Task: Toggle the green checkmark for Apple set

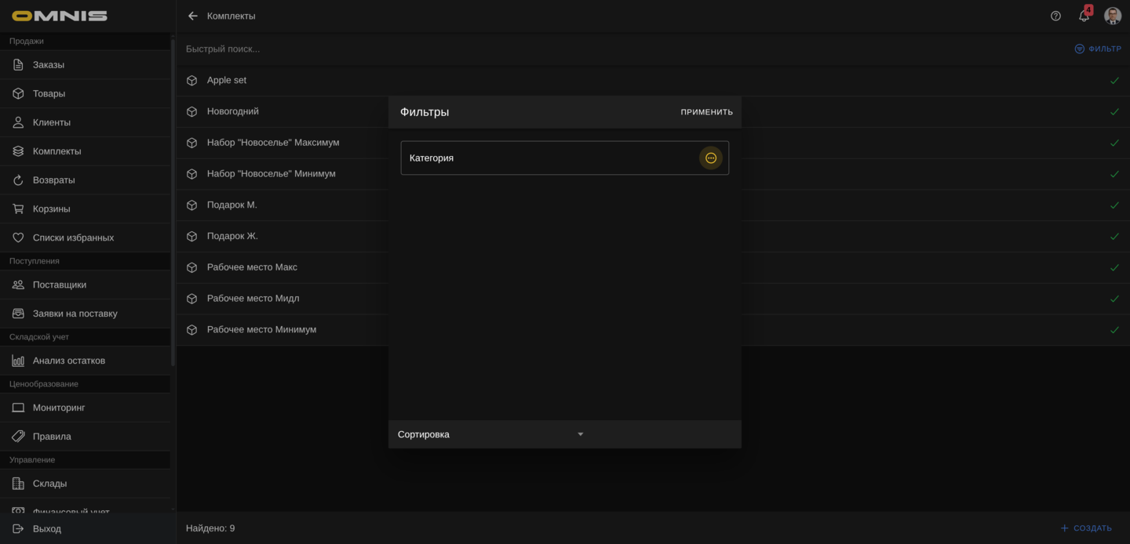Action: point(1114,81)
